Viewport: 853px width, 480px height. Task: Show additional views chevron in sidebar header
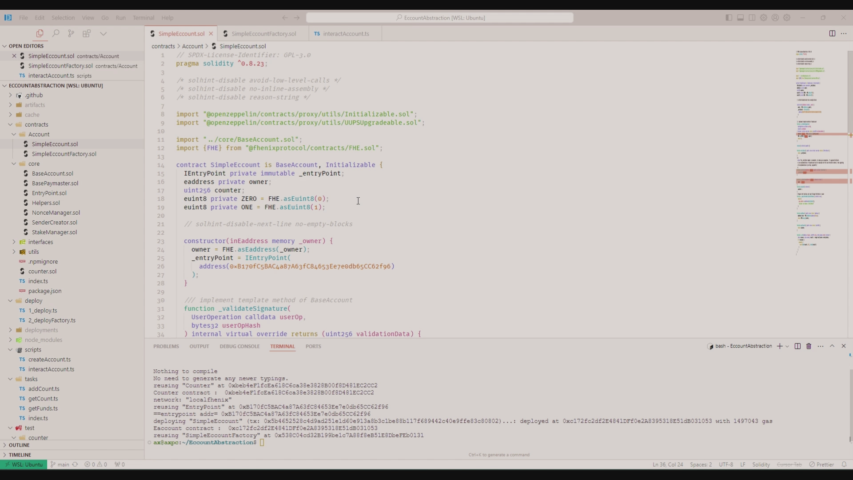103,33
